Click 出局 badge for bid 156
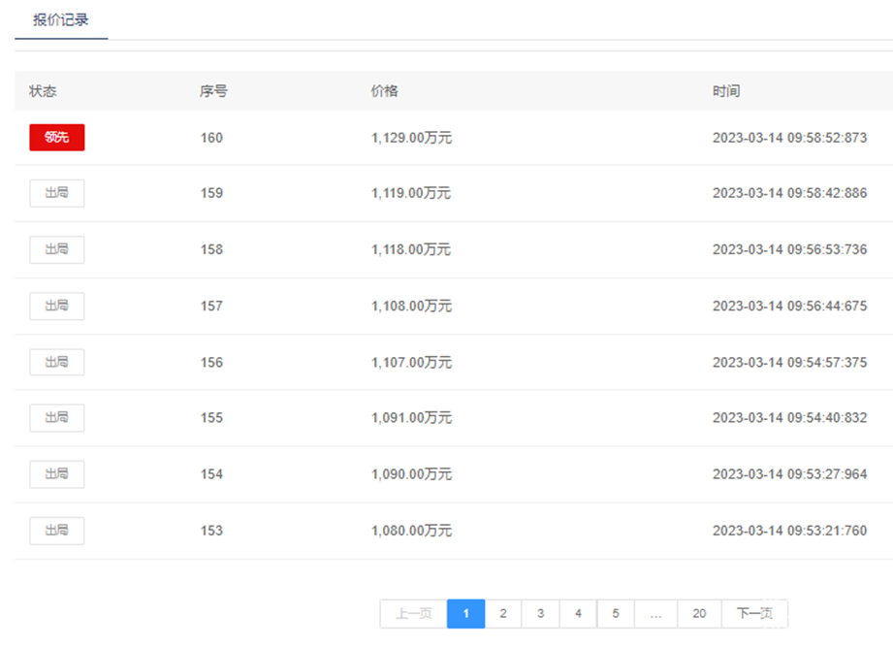The width and height of the screenshot is (893, 647). pyautogui.click(x=57, y=362)
